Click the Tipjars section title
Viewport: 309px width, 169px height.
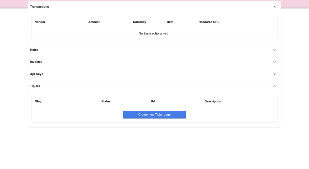(35, 86)
